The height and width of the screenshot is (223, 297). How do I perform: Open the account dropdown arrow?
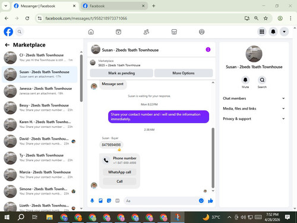(284, 32)
